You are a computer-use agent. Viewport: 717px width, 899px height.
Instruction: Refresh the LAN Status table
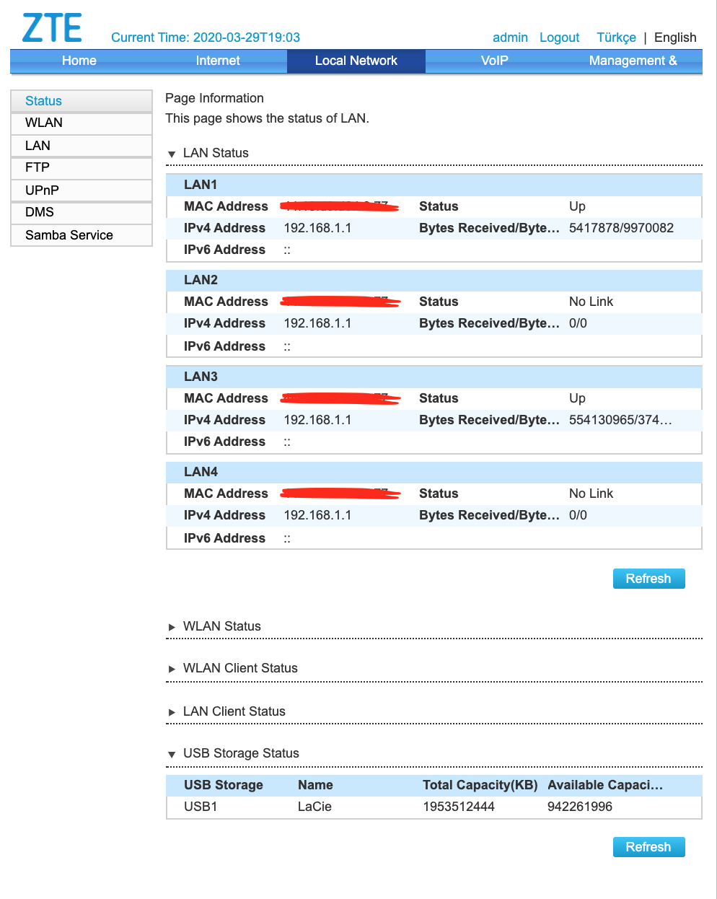click(648, 579)
